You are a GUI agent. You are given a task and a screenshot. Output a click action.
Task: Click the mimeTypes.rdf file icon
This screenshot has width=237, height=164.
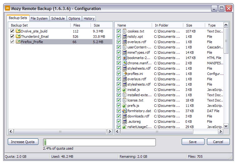click(124, 52)
